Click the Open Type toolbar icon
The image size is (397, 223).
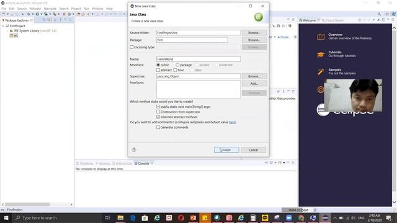pos(79,14)
